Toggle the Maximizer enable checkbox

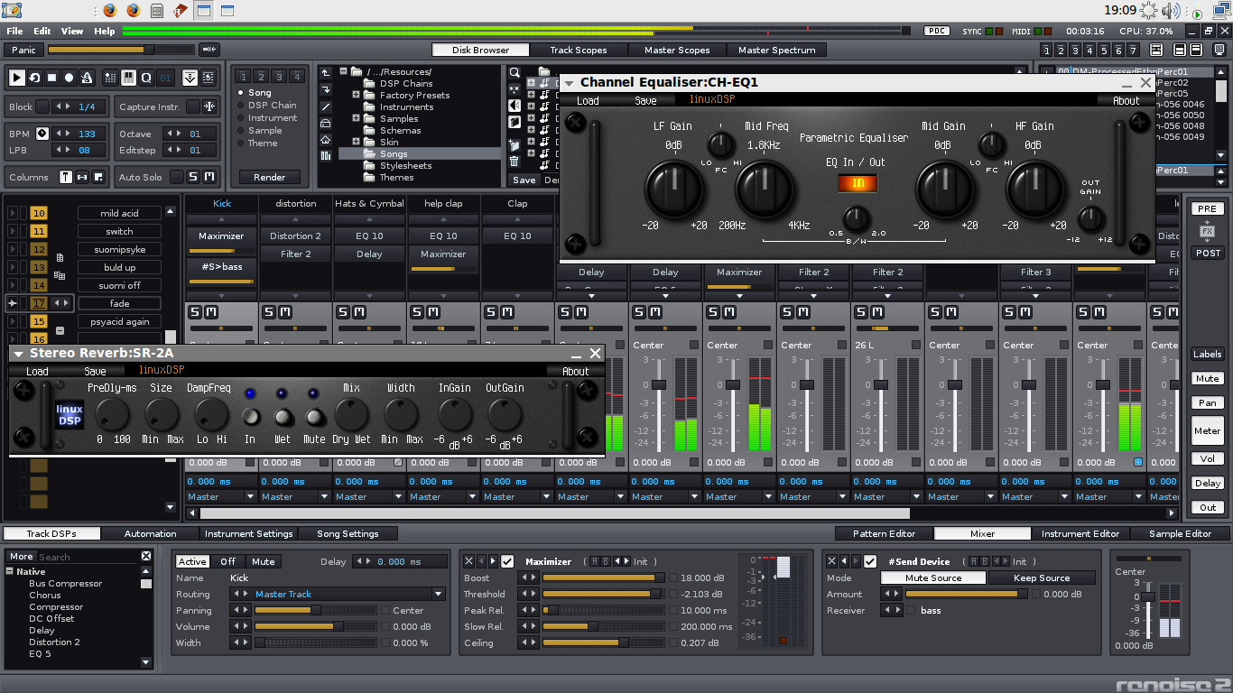(x=507, y=560)
